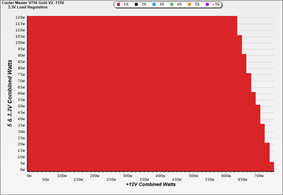Click the 650W label on horizontal axis
Viewport: 283px width, 195px height.
(243, 180)
